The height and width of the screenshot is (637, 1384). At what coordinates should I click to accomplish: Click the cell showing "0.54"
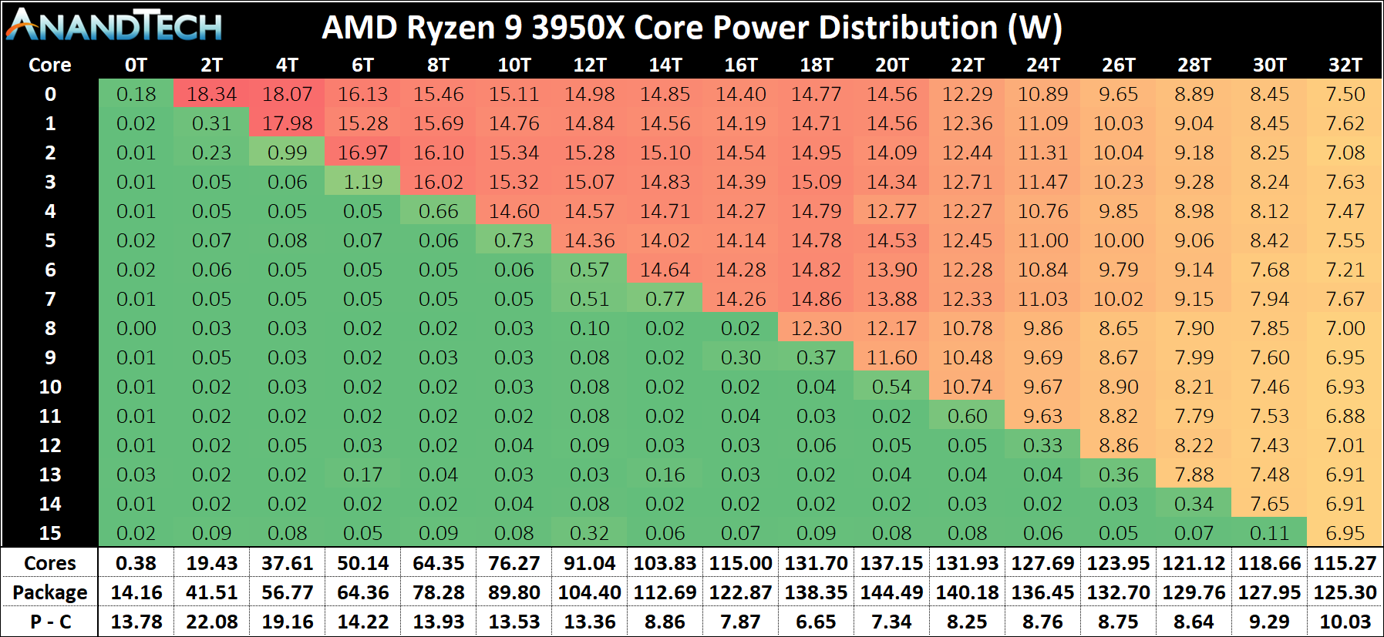pos(892,387)
